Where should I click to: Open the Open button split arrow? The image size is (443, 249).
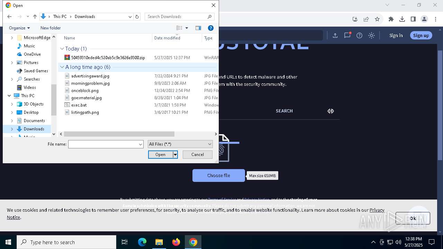175,155
